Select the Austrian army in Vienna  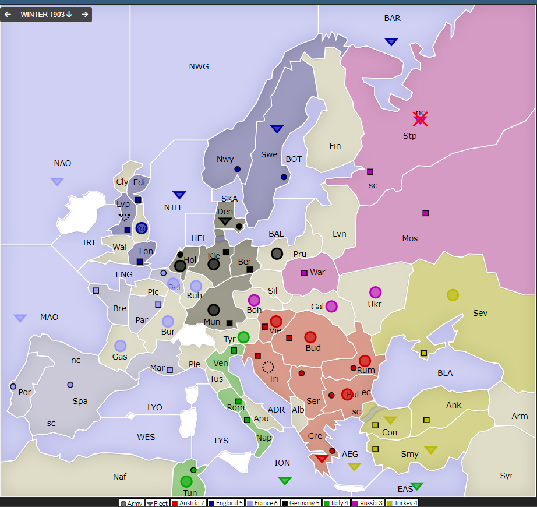[x=276, y=321]
